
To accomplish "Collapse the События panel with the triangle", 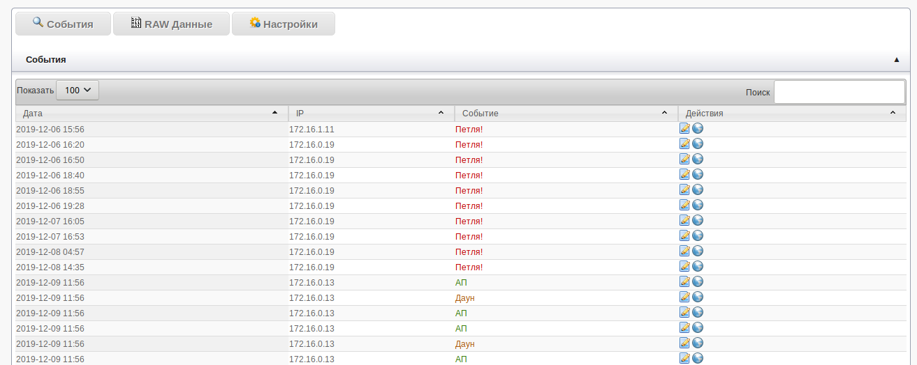I will tap(897, 60).
